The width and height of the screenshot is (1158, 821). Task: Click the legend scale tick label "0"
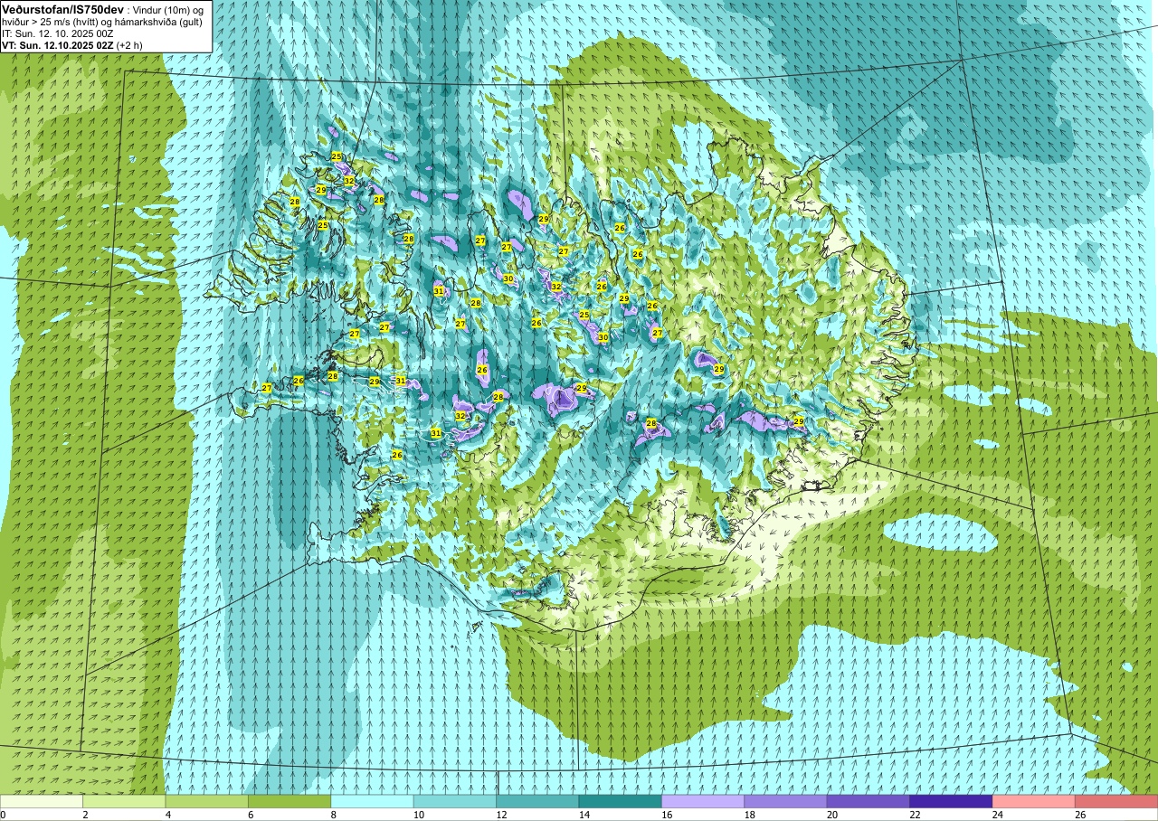3,815
